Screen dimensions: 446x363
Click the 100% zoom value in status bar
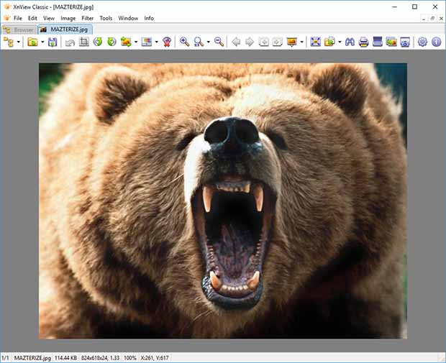point(130,358)
